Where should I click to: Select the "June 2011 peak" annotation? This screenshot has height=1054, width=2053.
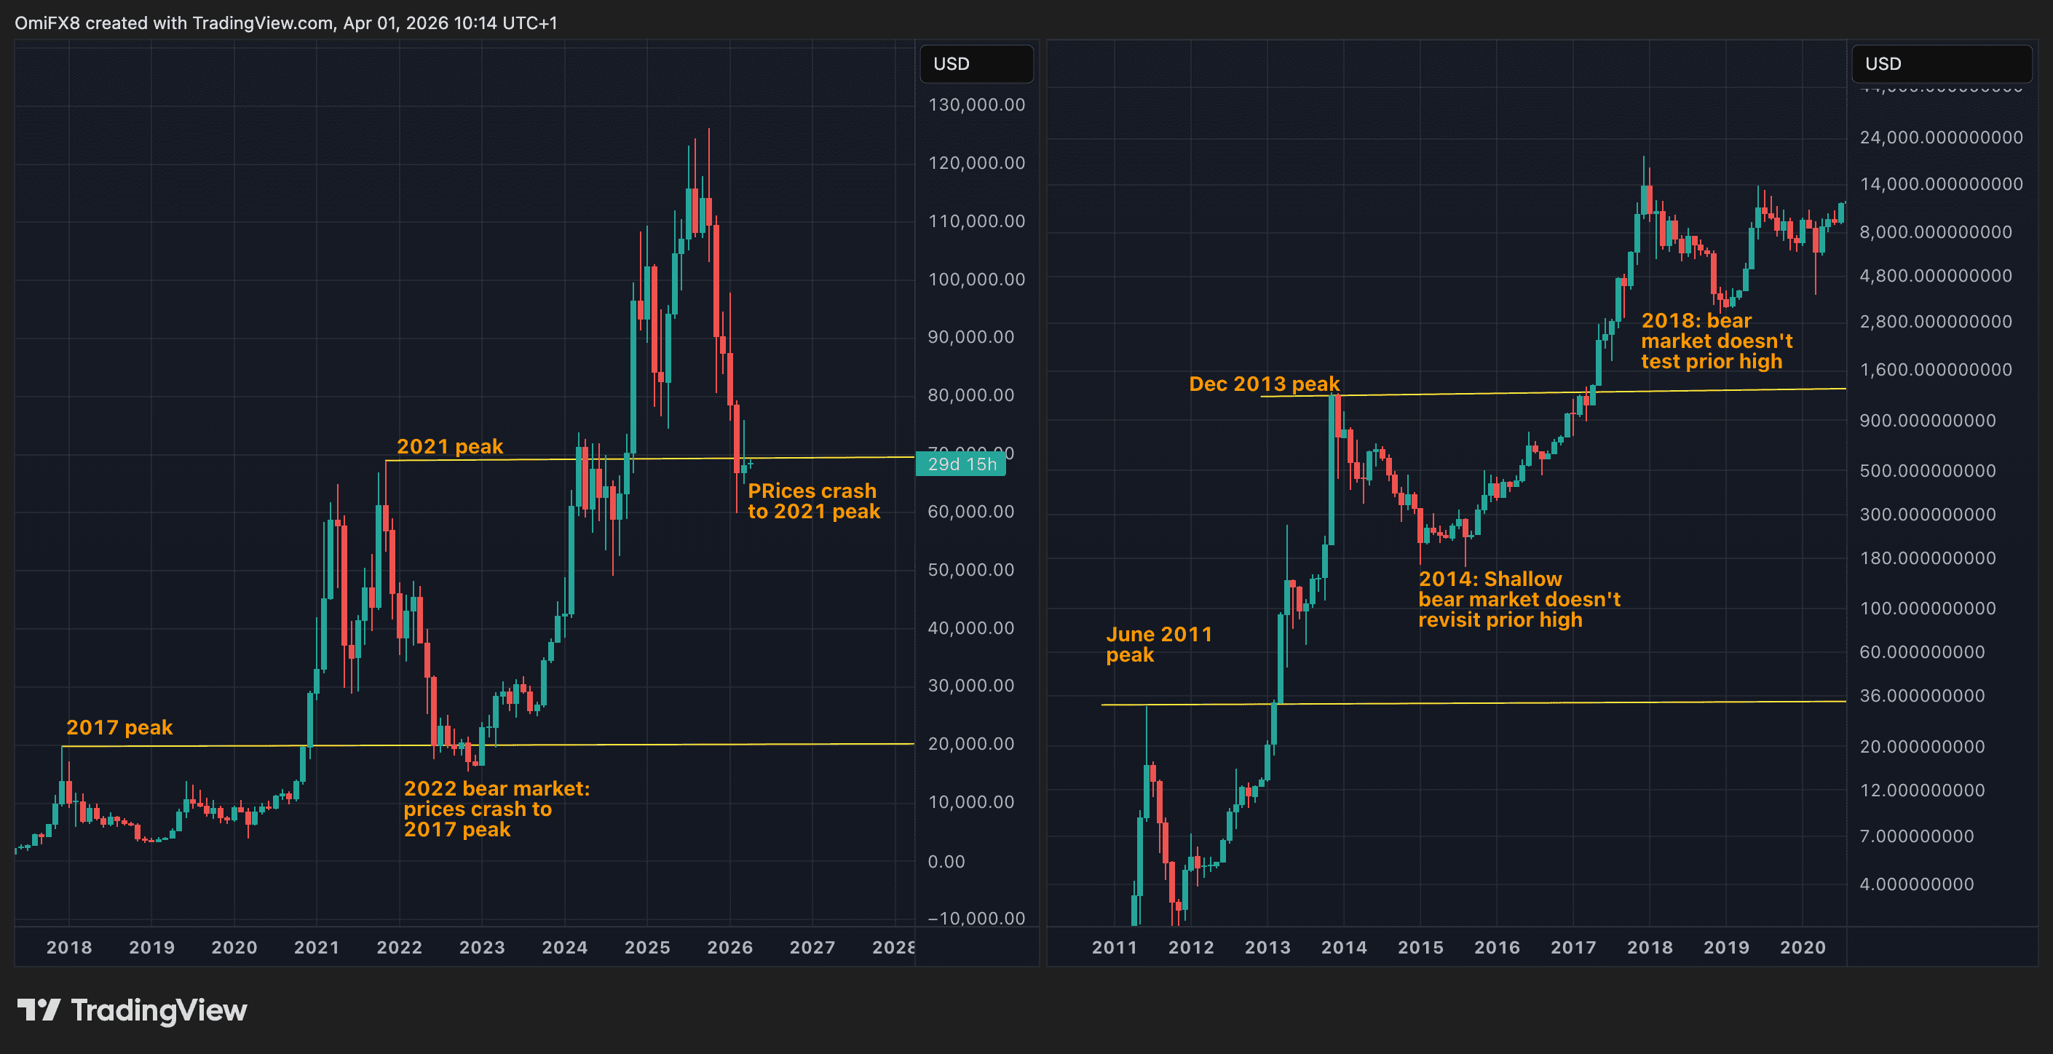[x=1158, y=644]
